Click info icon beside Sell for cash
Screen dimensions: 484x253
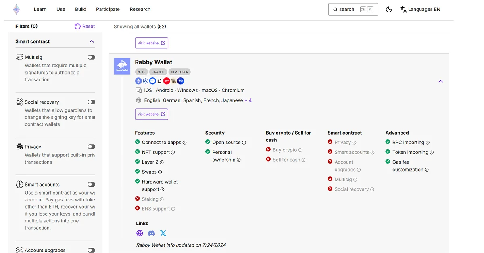(304, 160)
